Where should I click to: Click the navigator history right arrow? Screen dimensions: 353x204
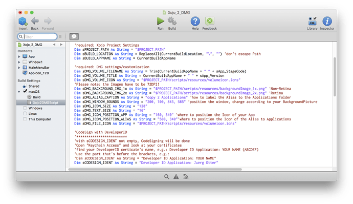pyautogui.click(x=61, y=45)
